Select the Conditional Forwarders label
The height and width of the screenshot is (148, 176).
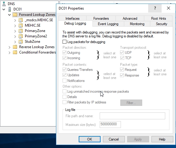pyautogui.click(x=37, y=52)
